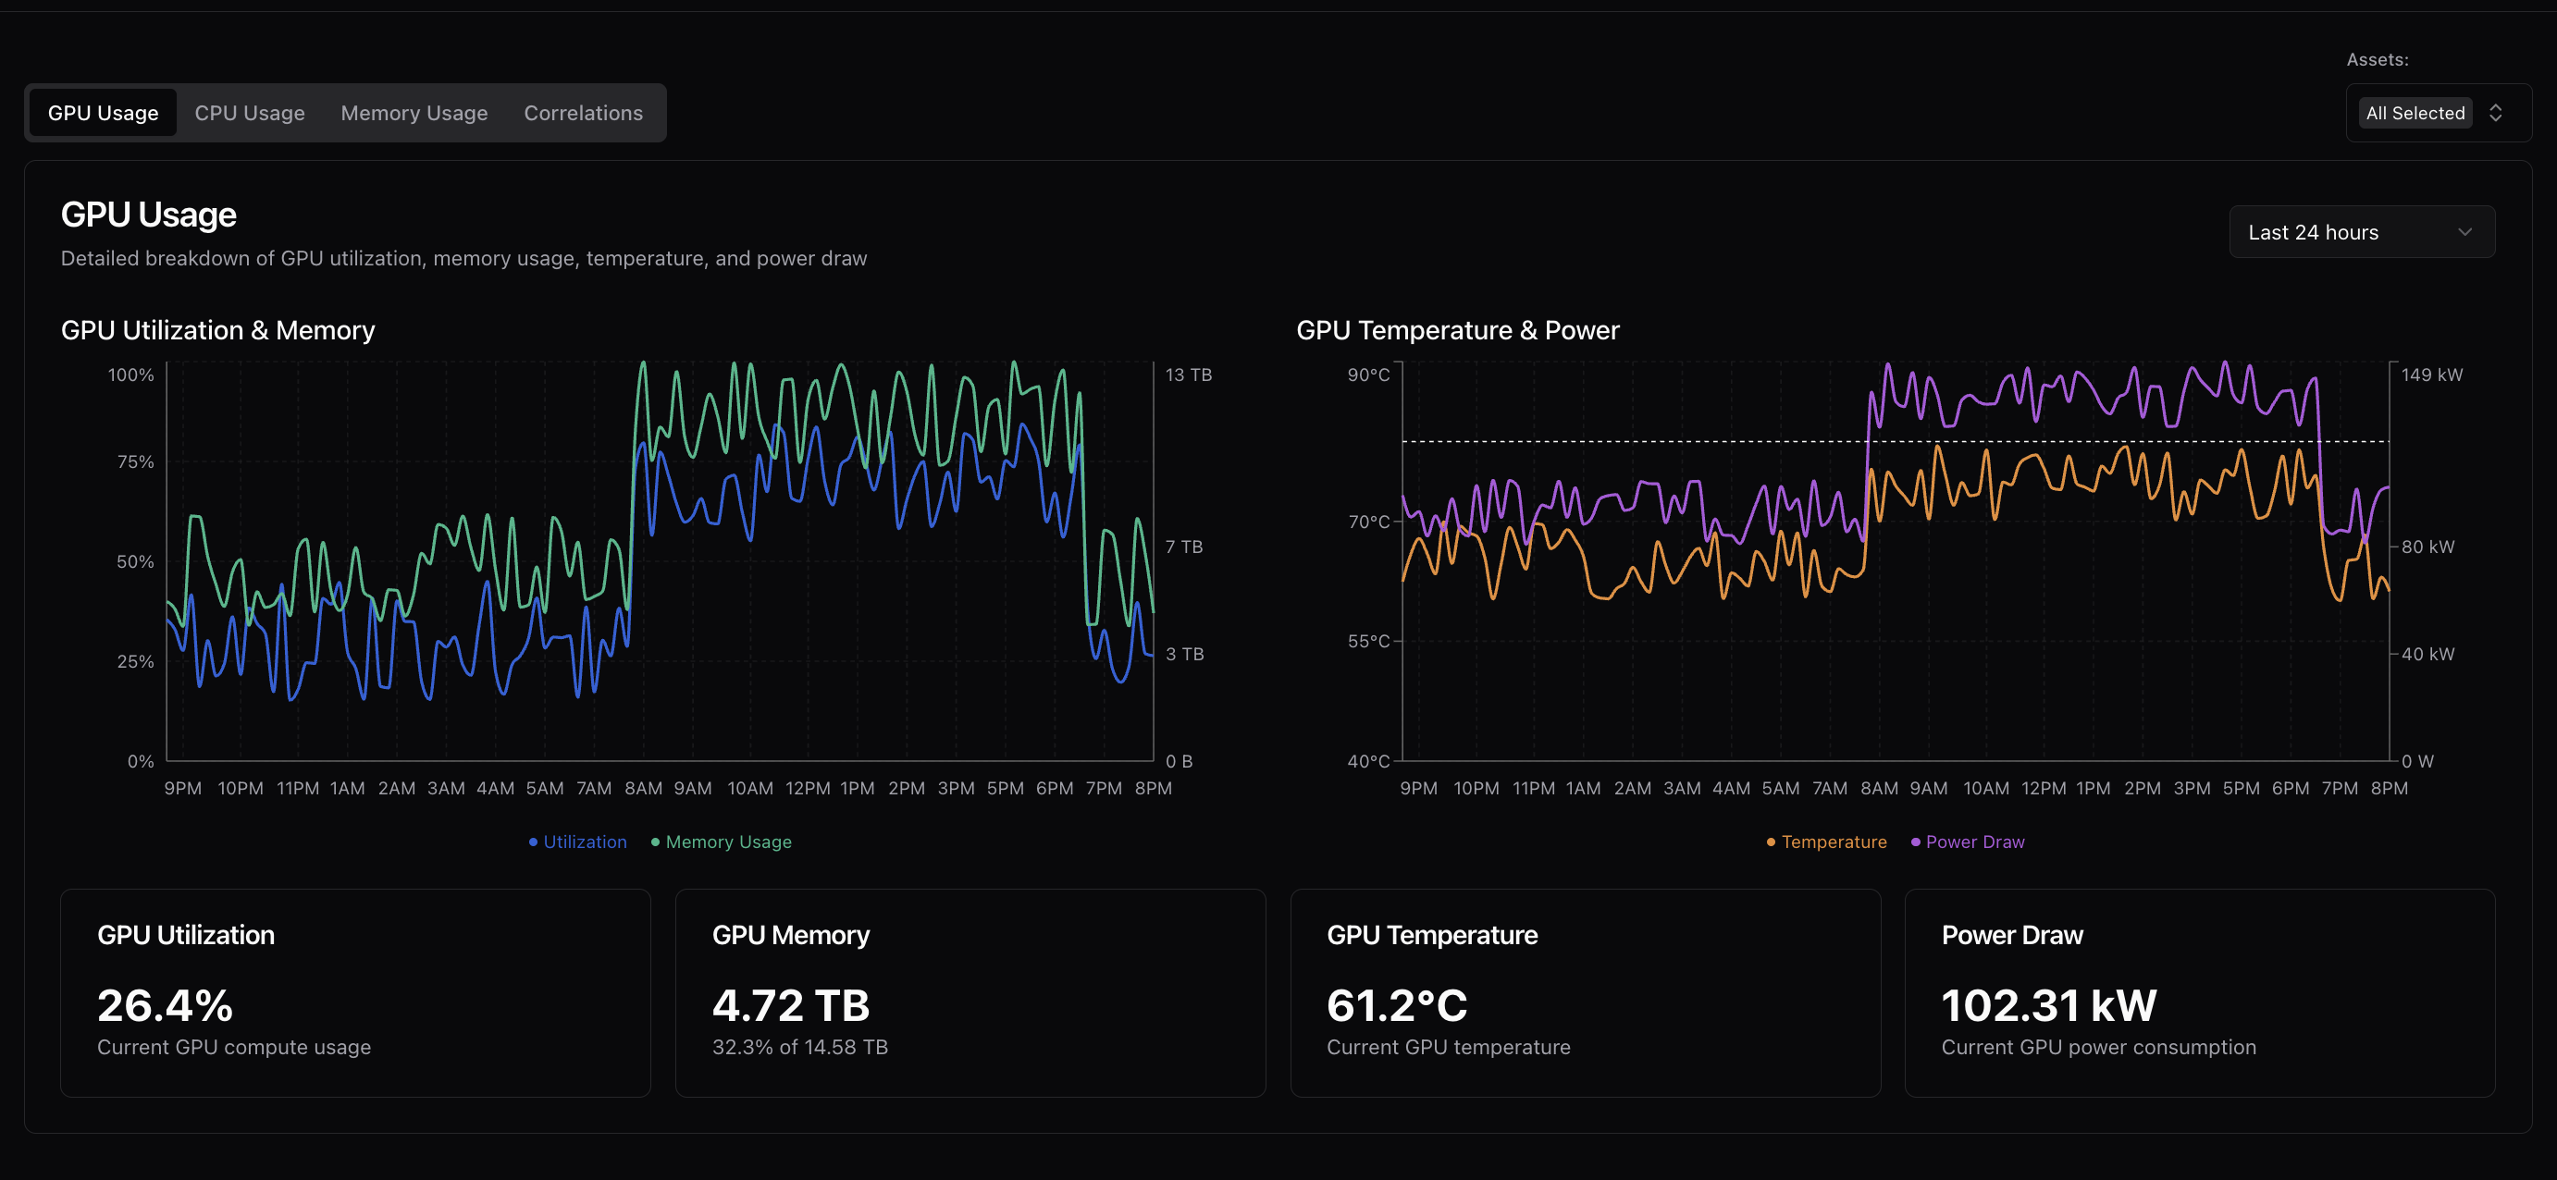The image size is (2557, 1180).
Task: Click the orange Temperature legend dot
Action: pos(1769,841)
